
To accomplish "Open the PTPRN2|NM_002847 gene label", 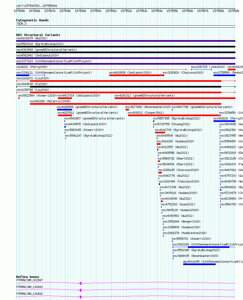I will coord(30,280).
